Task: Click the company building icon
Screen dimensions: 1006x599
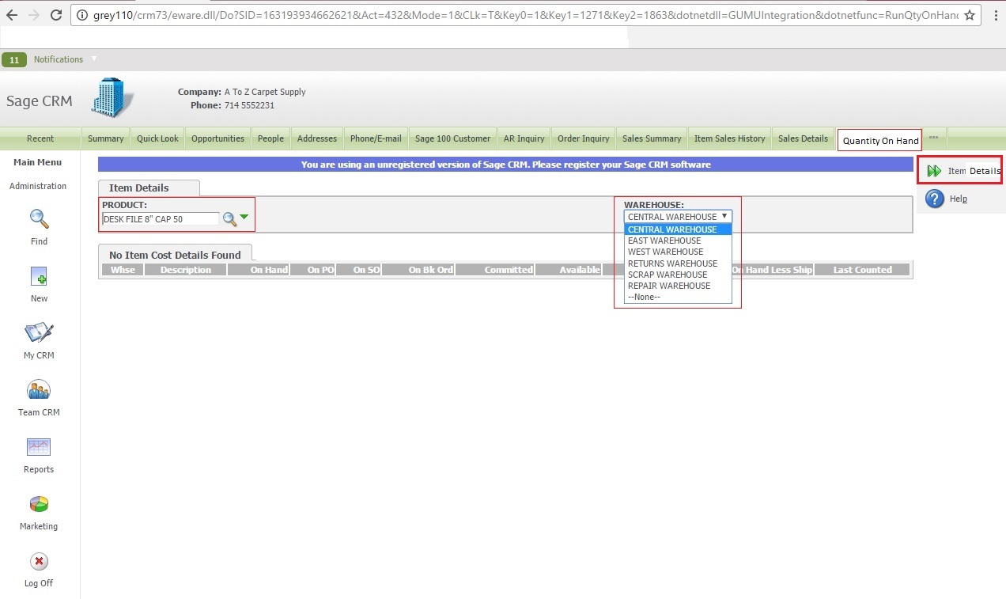Action: 112,97
